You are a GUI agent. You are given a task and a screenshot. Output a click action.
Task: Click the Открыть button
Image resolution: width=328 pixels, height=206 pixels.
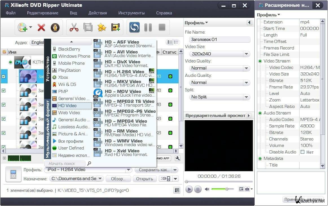point(144,179)
